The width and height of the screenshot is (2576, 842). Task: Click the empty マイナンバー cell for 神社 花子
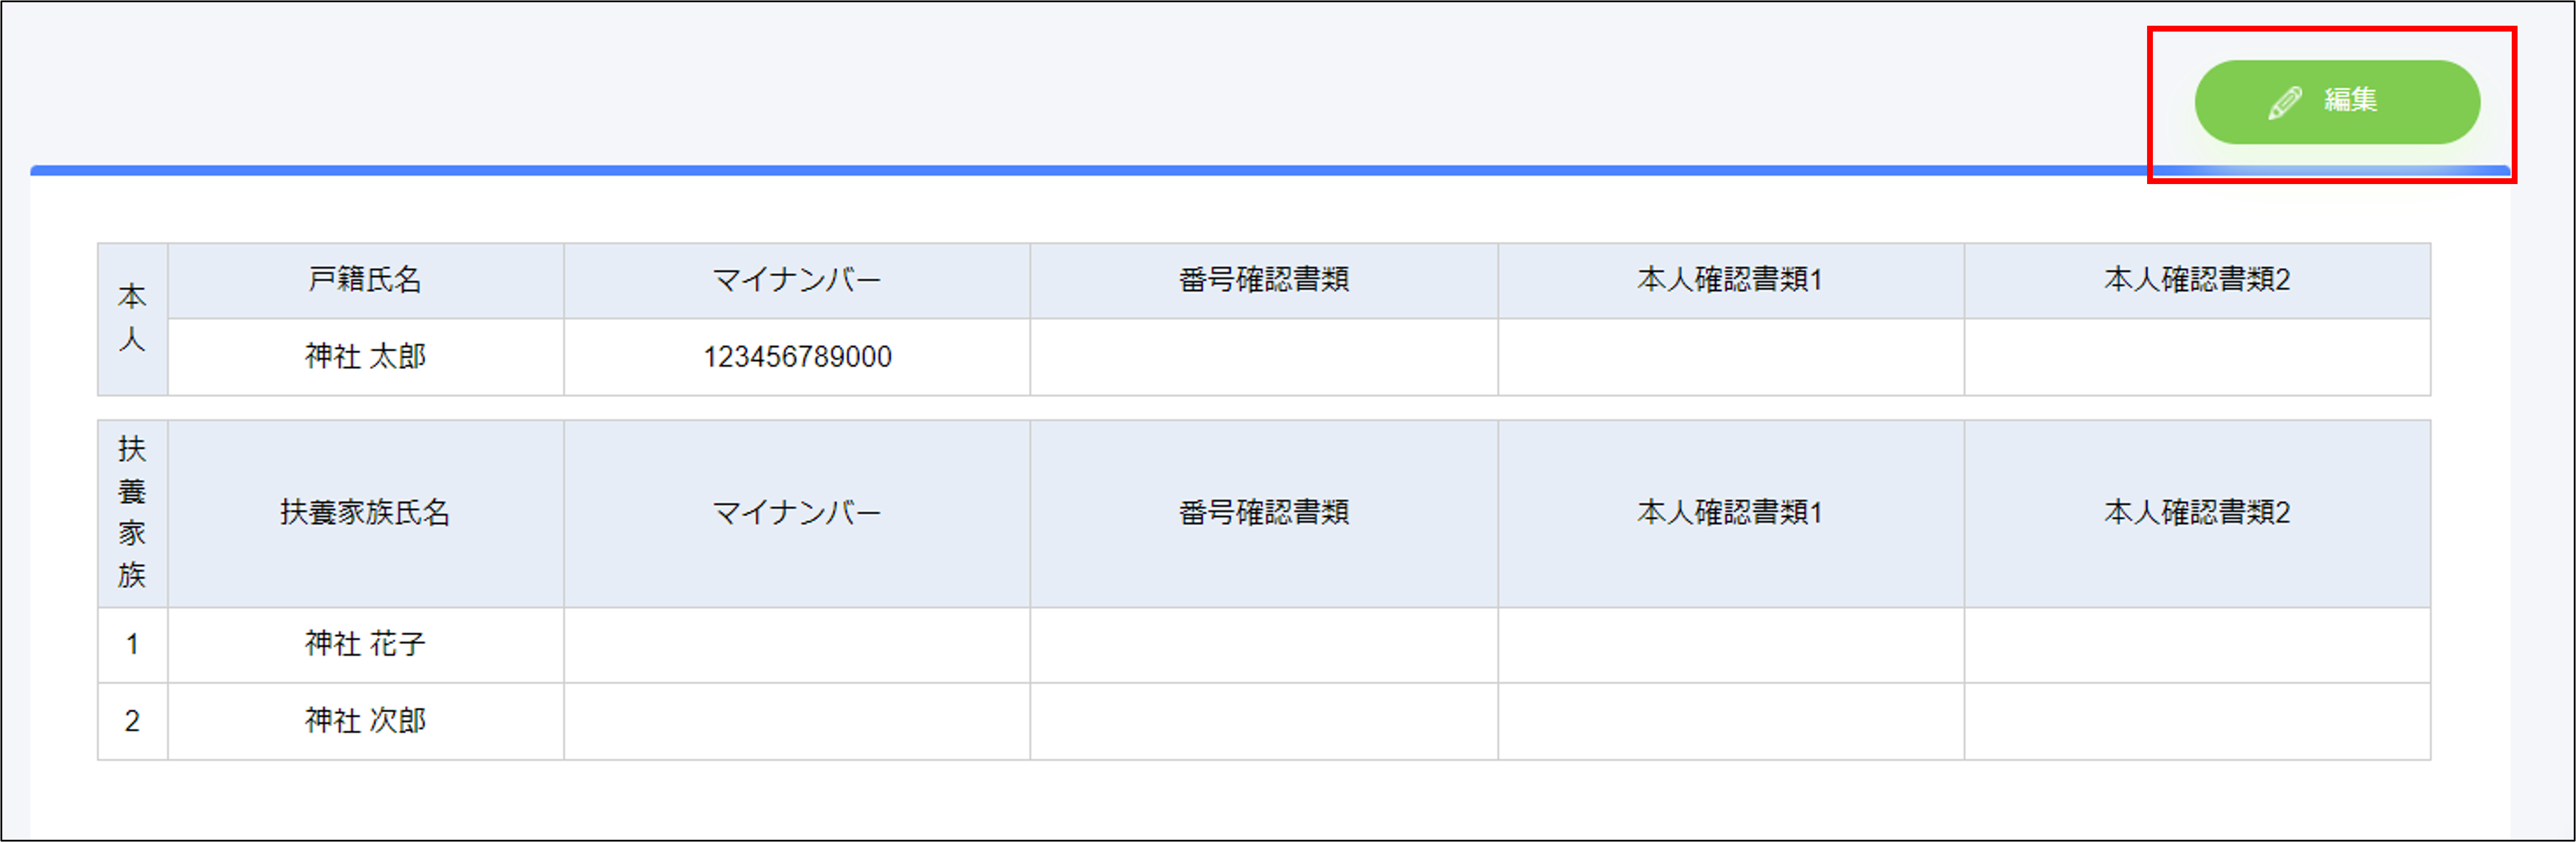coord(796,645)
